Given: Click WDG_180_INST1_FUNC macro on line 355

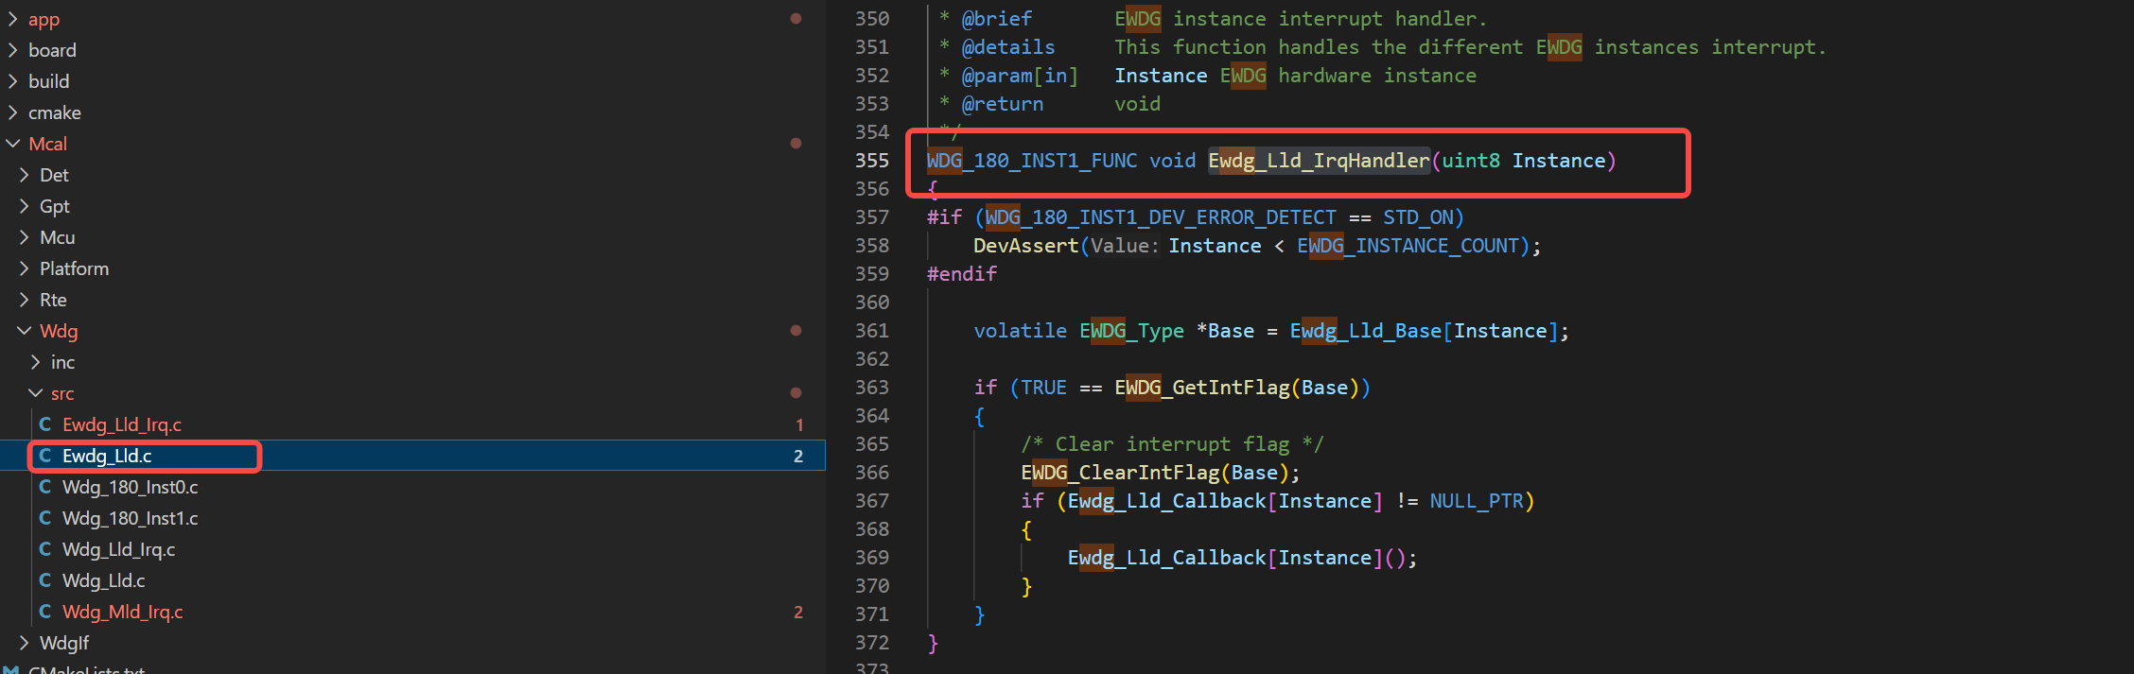Looking at the screenshot, I should (x=1032, y=161).
